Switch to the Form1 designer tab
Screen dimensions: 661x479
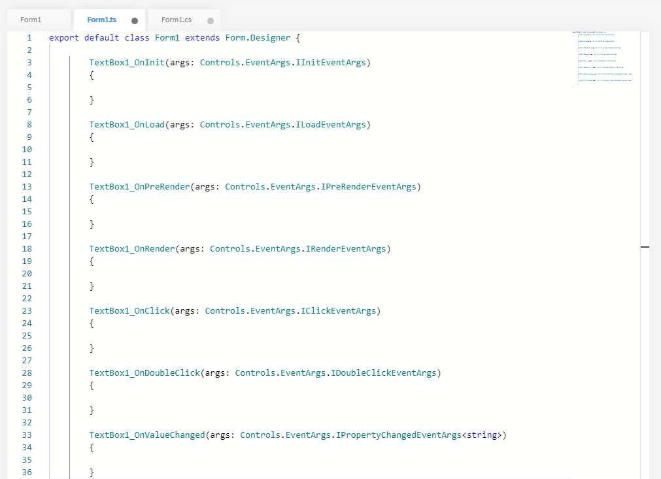[x=31, y=20]
